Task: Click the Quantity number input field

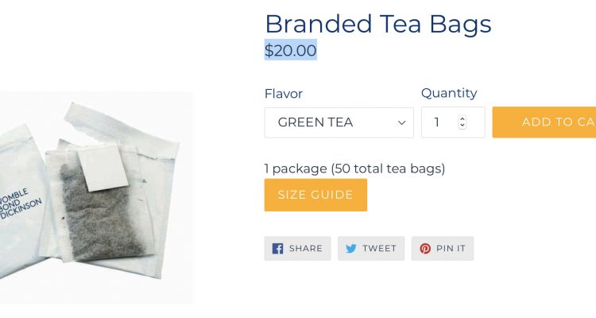Action: click(x=453, y=122)
